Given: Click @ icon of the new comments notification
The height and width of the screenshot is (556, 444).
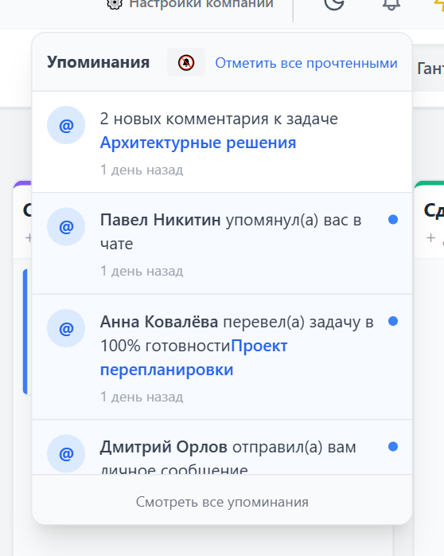Looking at the screenshot, I should click(66, 125).
